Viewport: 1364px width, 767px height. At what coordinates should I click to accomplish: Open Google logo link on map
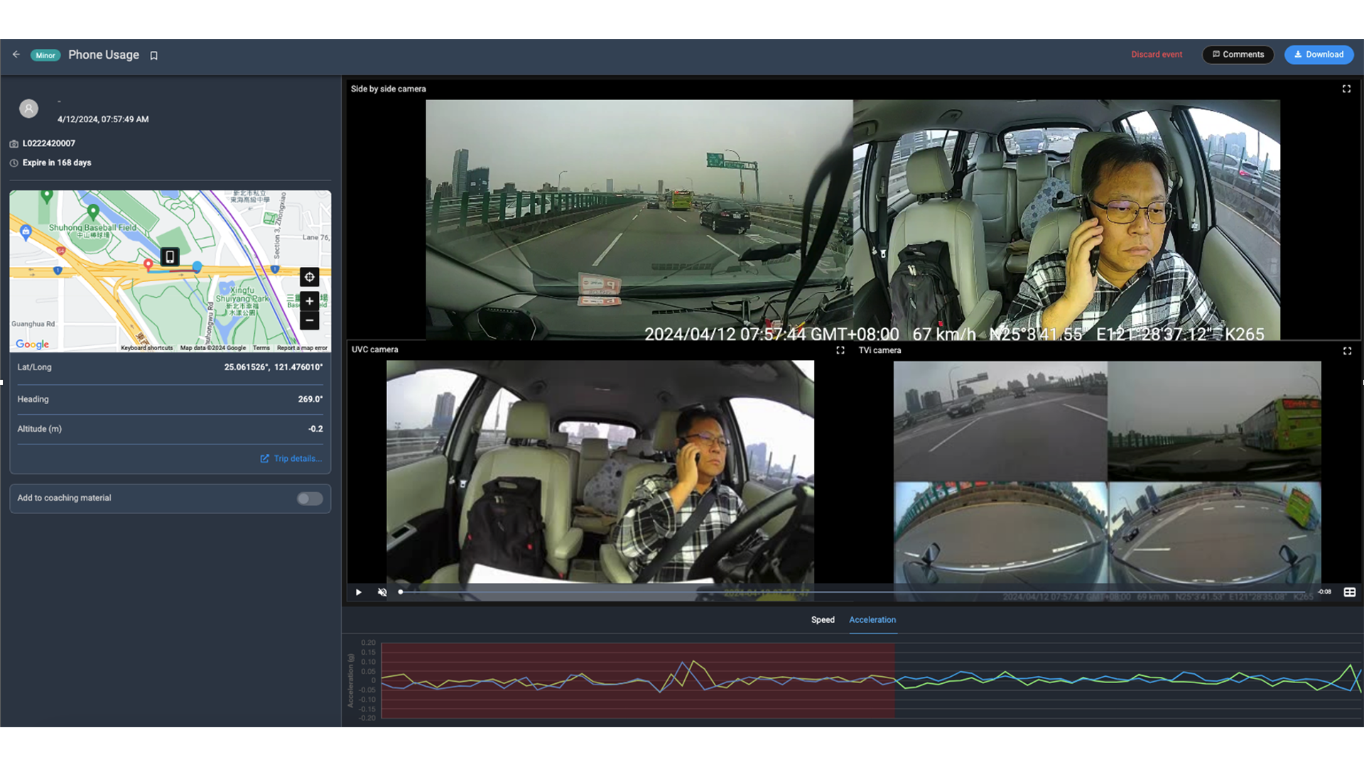tap(33, 344)
